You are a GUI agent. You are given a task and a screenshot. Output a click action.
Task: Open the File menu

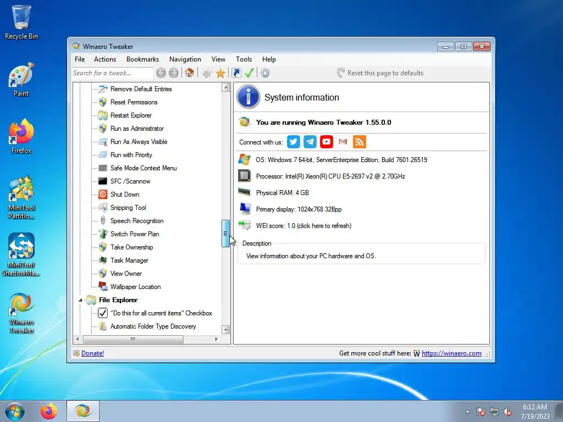point(80,59)
